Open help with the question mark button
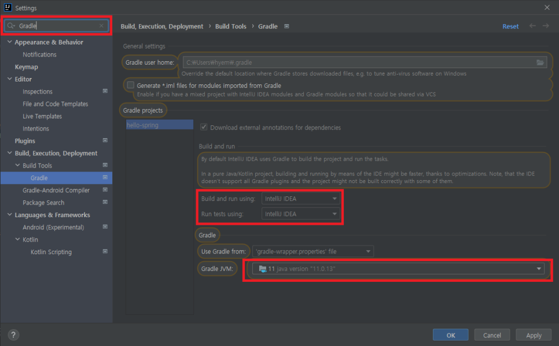Viewport: 559px width, 346px height. click(x=13, y=335)
